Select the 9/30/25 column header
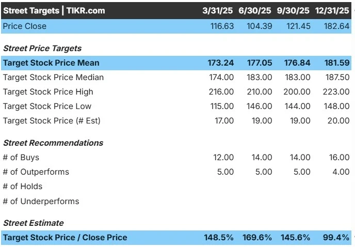Image resolution: width=355 pixels, height=247 pixels. (x=293, y=11)
